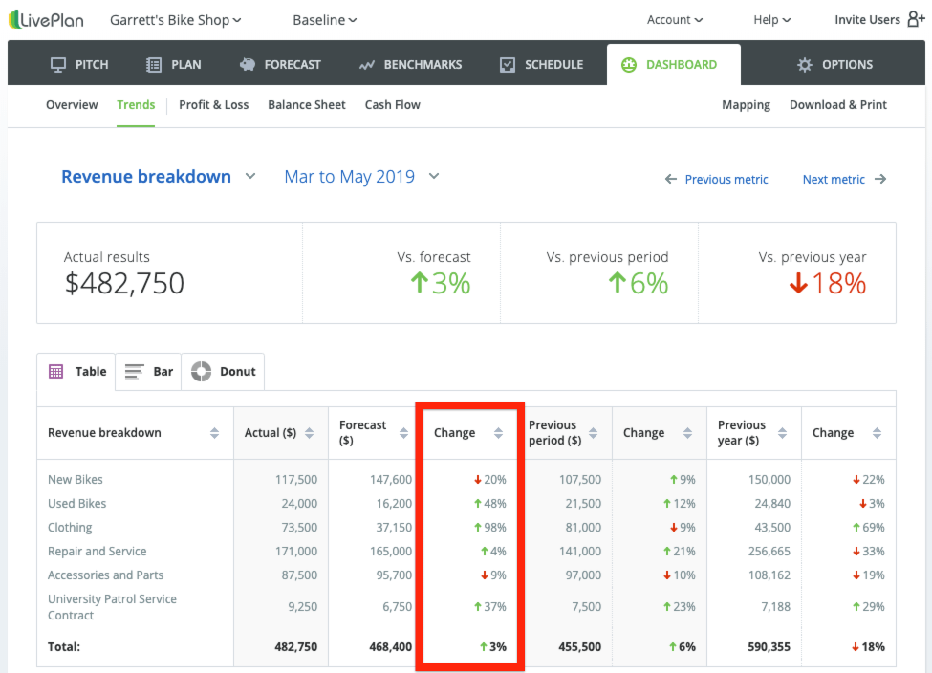Open the Options gear menu
The image size is (932, 673).
click(x=834, y=65)
